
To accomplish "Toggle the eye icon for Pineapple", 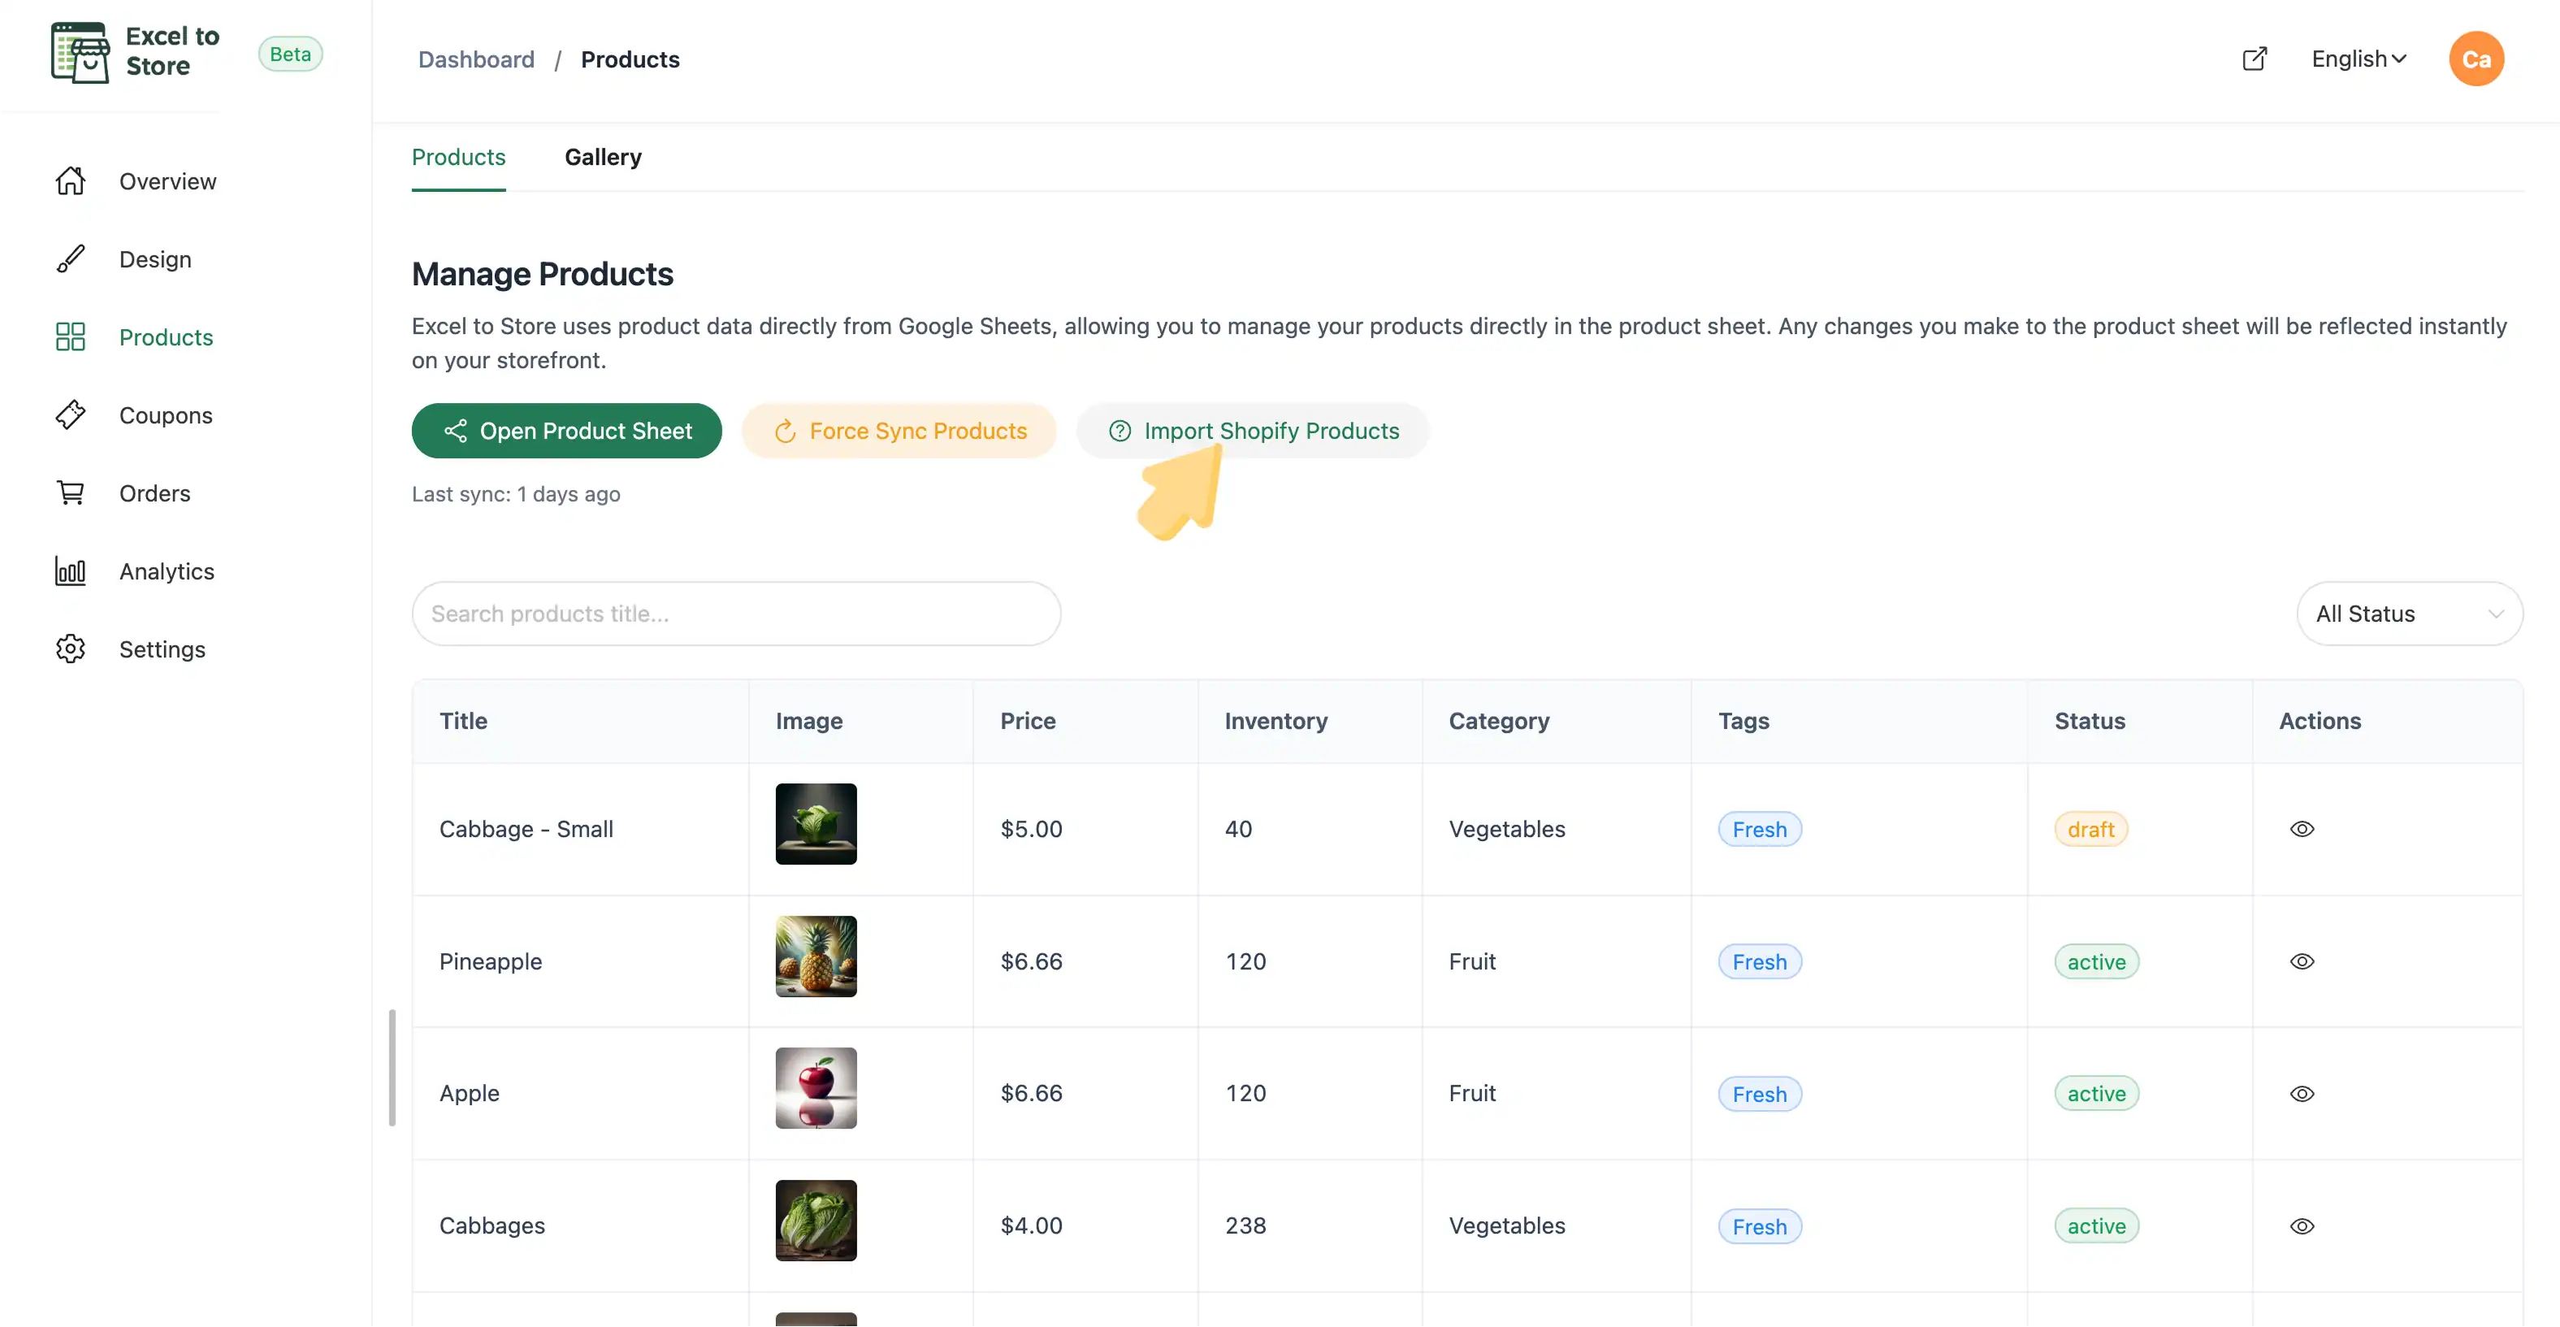I will click(2302, 961).
